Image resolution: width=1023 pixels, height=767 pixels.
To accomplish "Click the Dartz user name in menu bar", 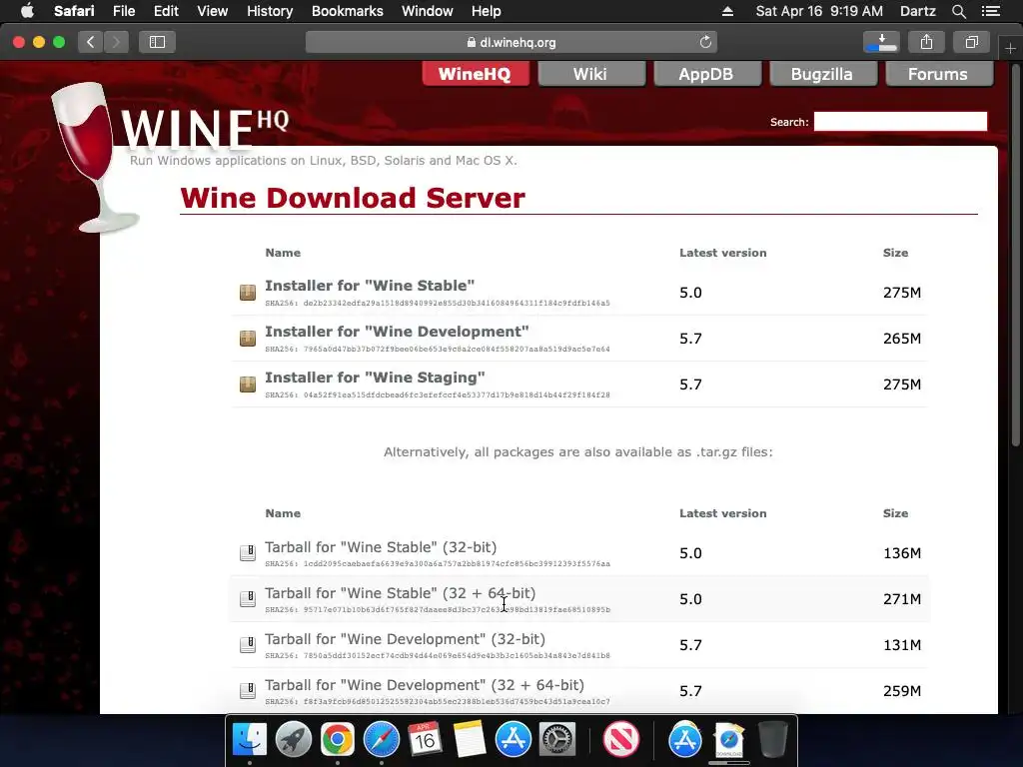I will pos(917,11).
